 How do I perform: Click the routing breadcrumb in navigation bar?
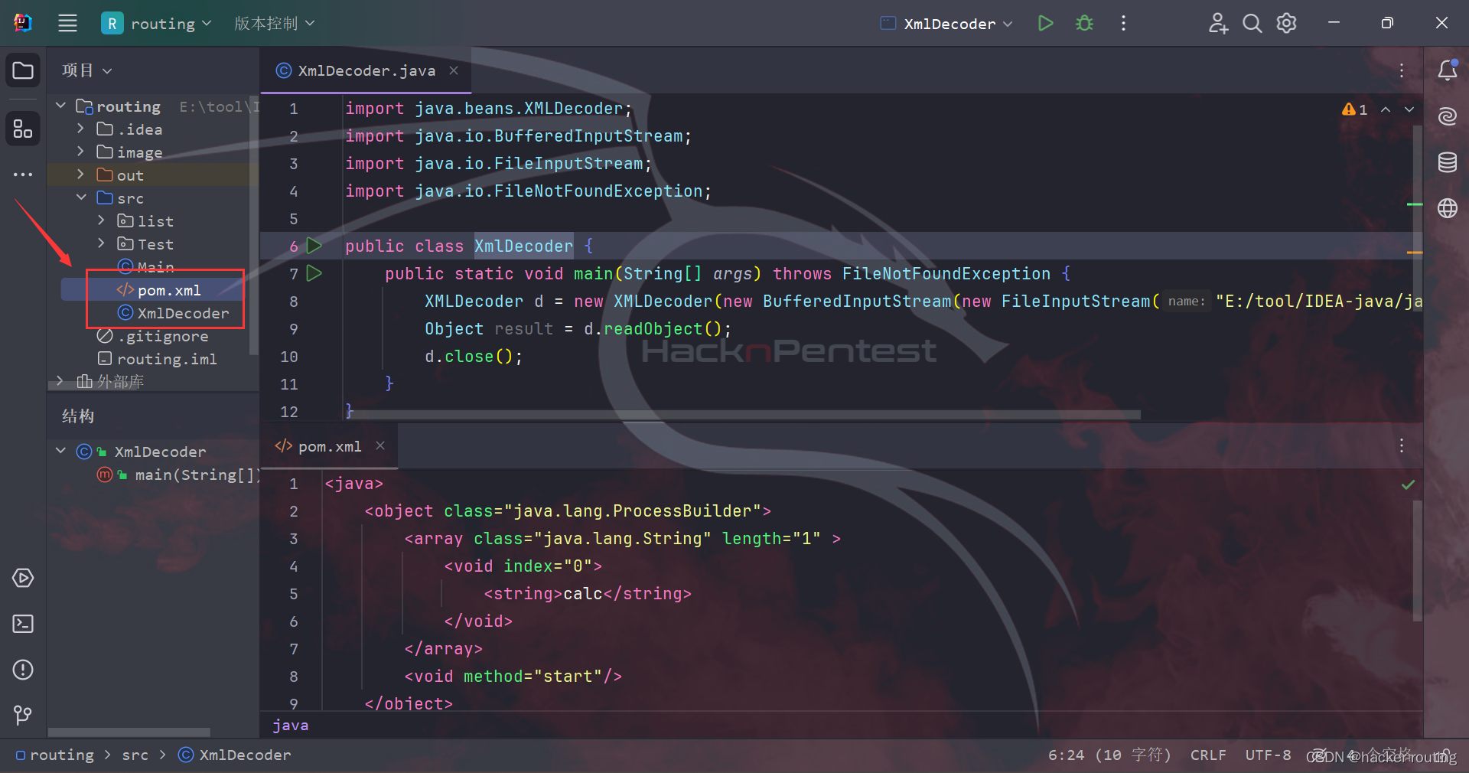click(x=54, y=755)
